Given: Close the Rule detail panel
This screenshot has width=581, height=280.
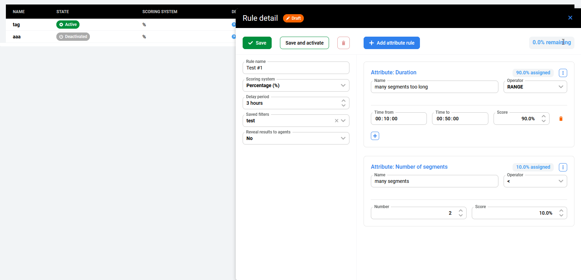Looking at the screenshot, I should (x=570, y=18).
